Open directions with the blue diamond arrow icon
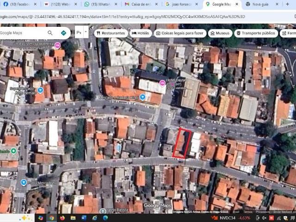 (x=64, y=33)
